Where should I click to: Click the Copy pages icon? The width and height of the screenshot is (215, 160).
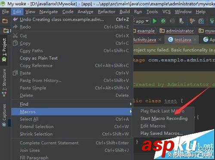click(x=15, y=43)
